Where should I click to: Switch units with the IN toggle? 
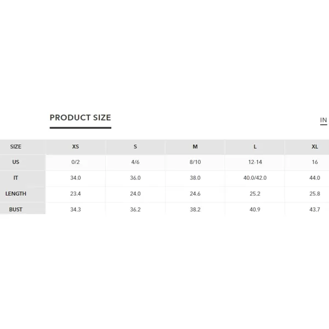324,120
